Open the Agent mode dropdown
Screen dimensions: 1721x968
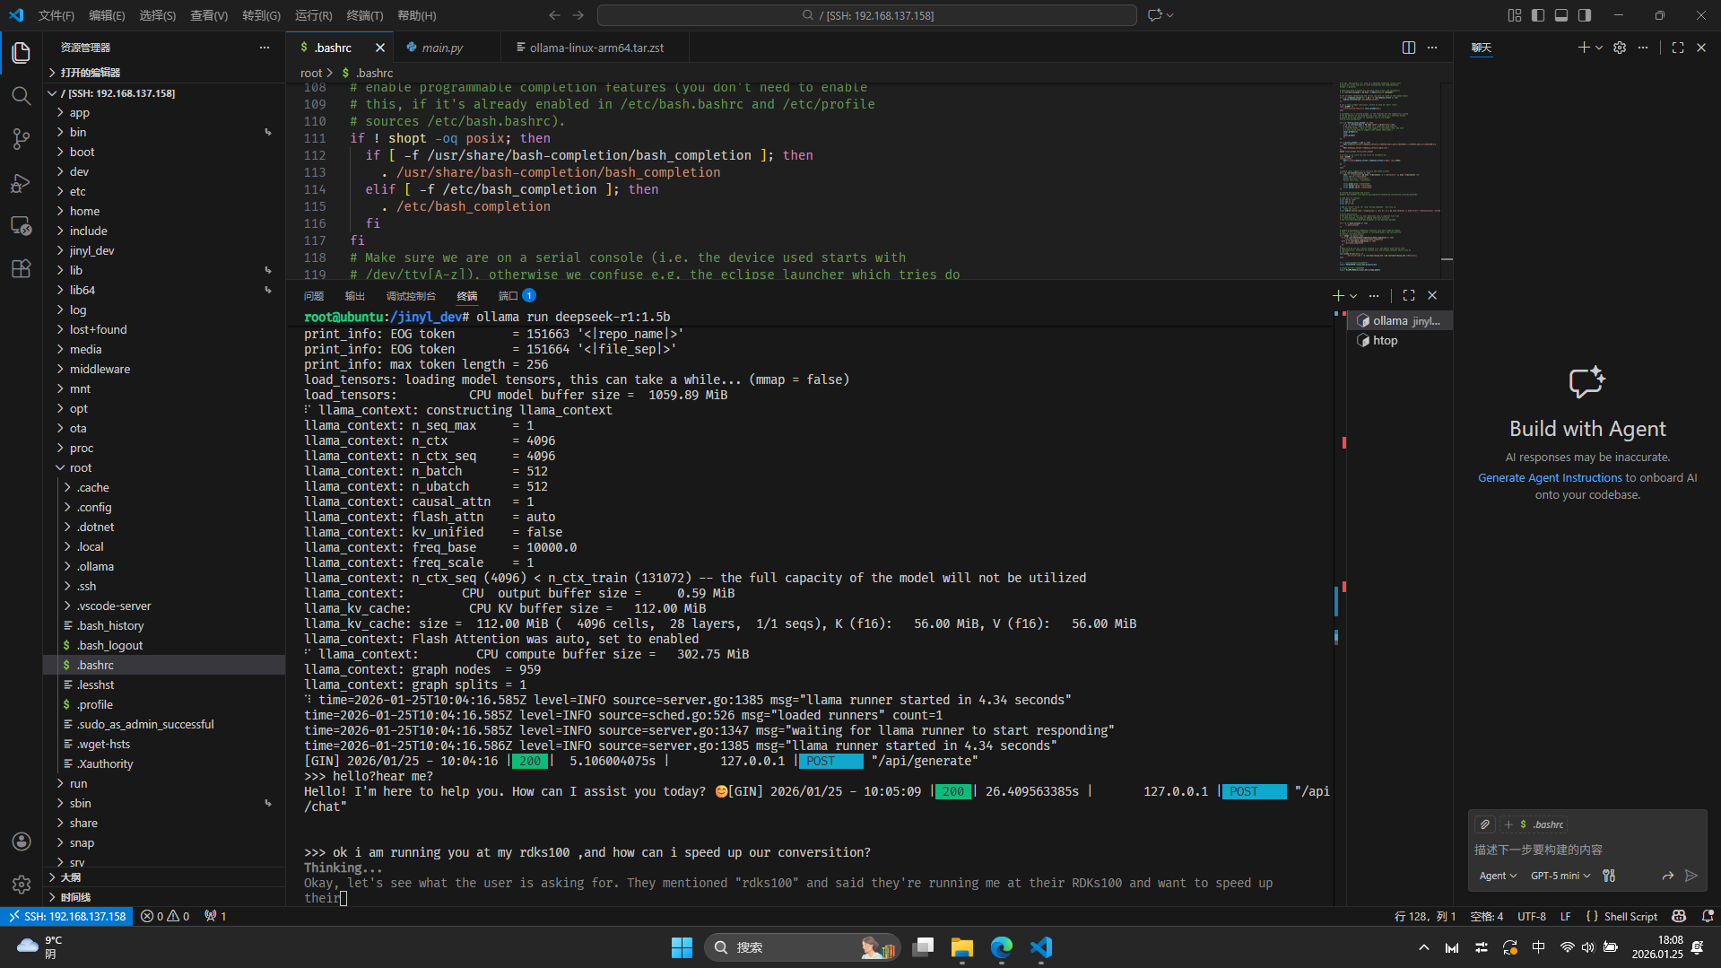click(1498, 876)
